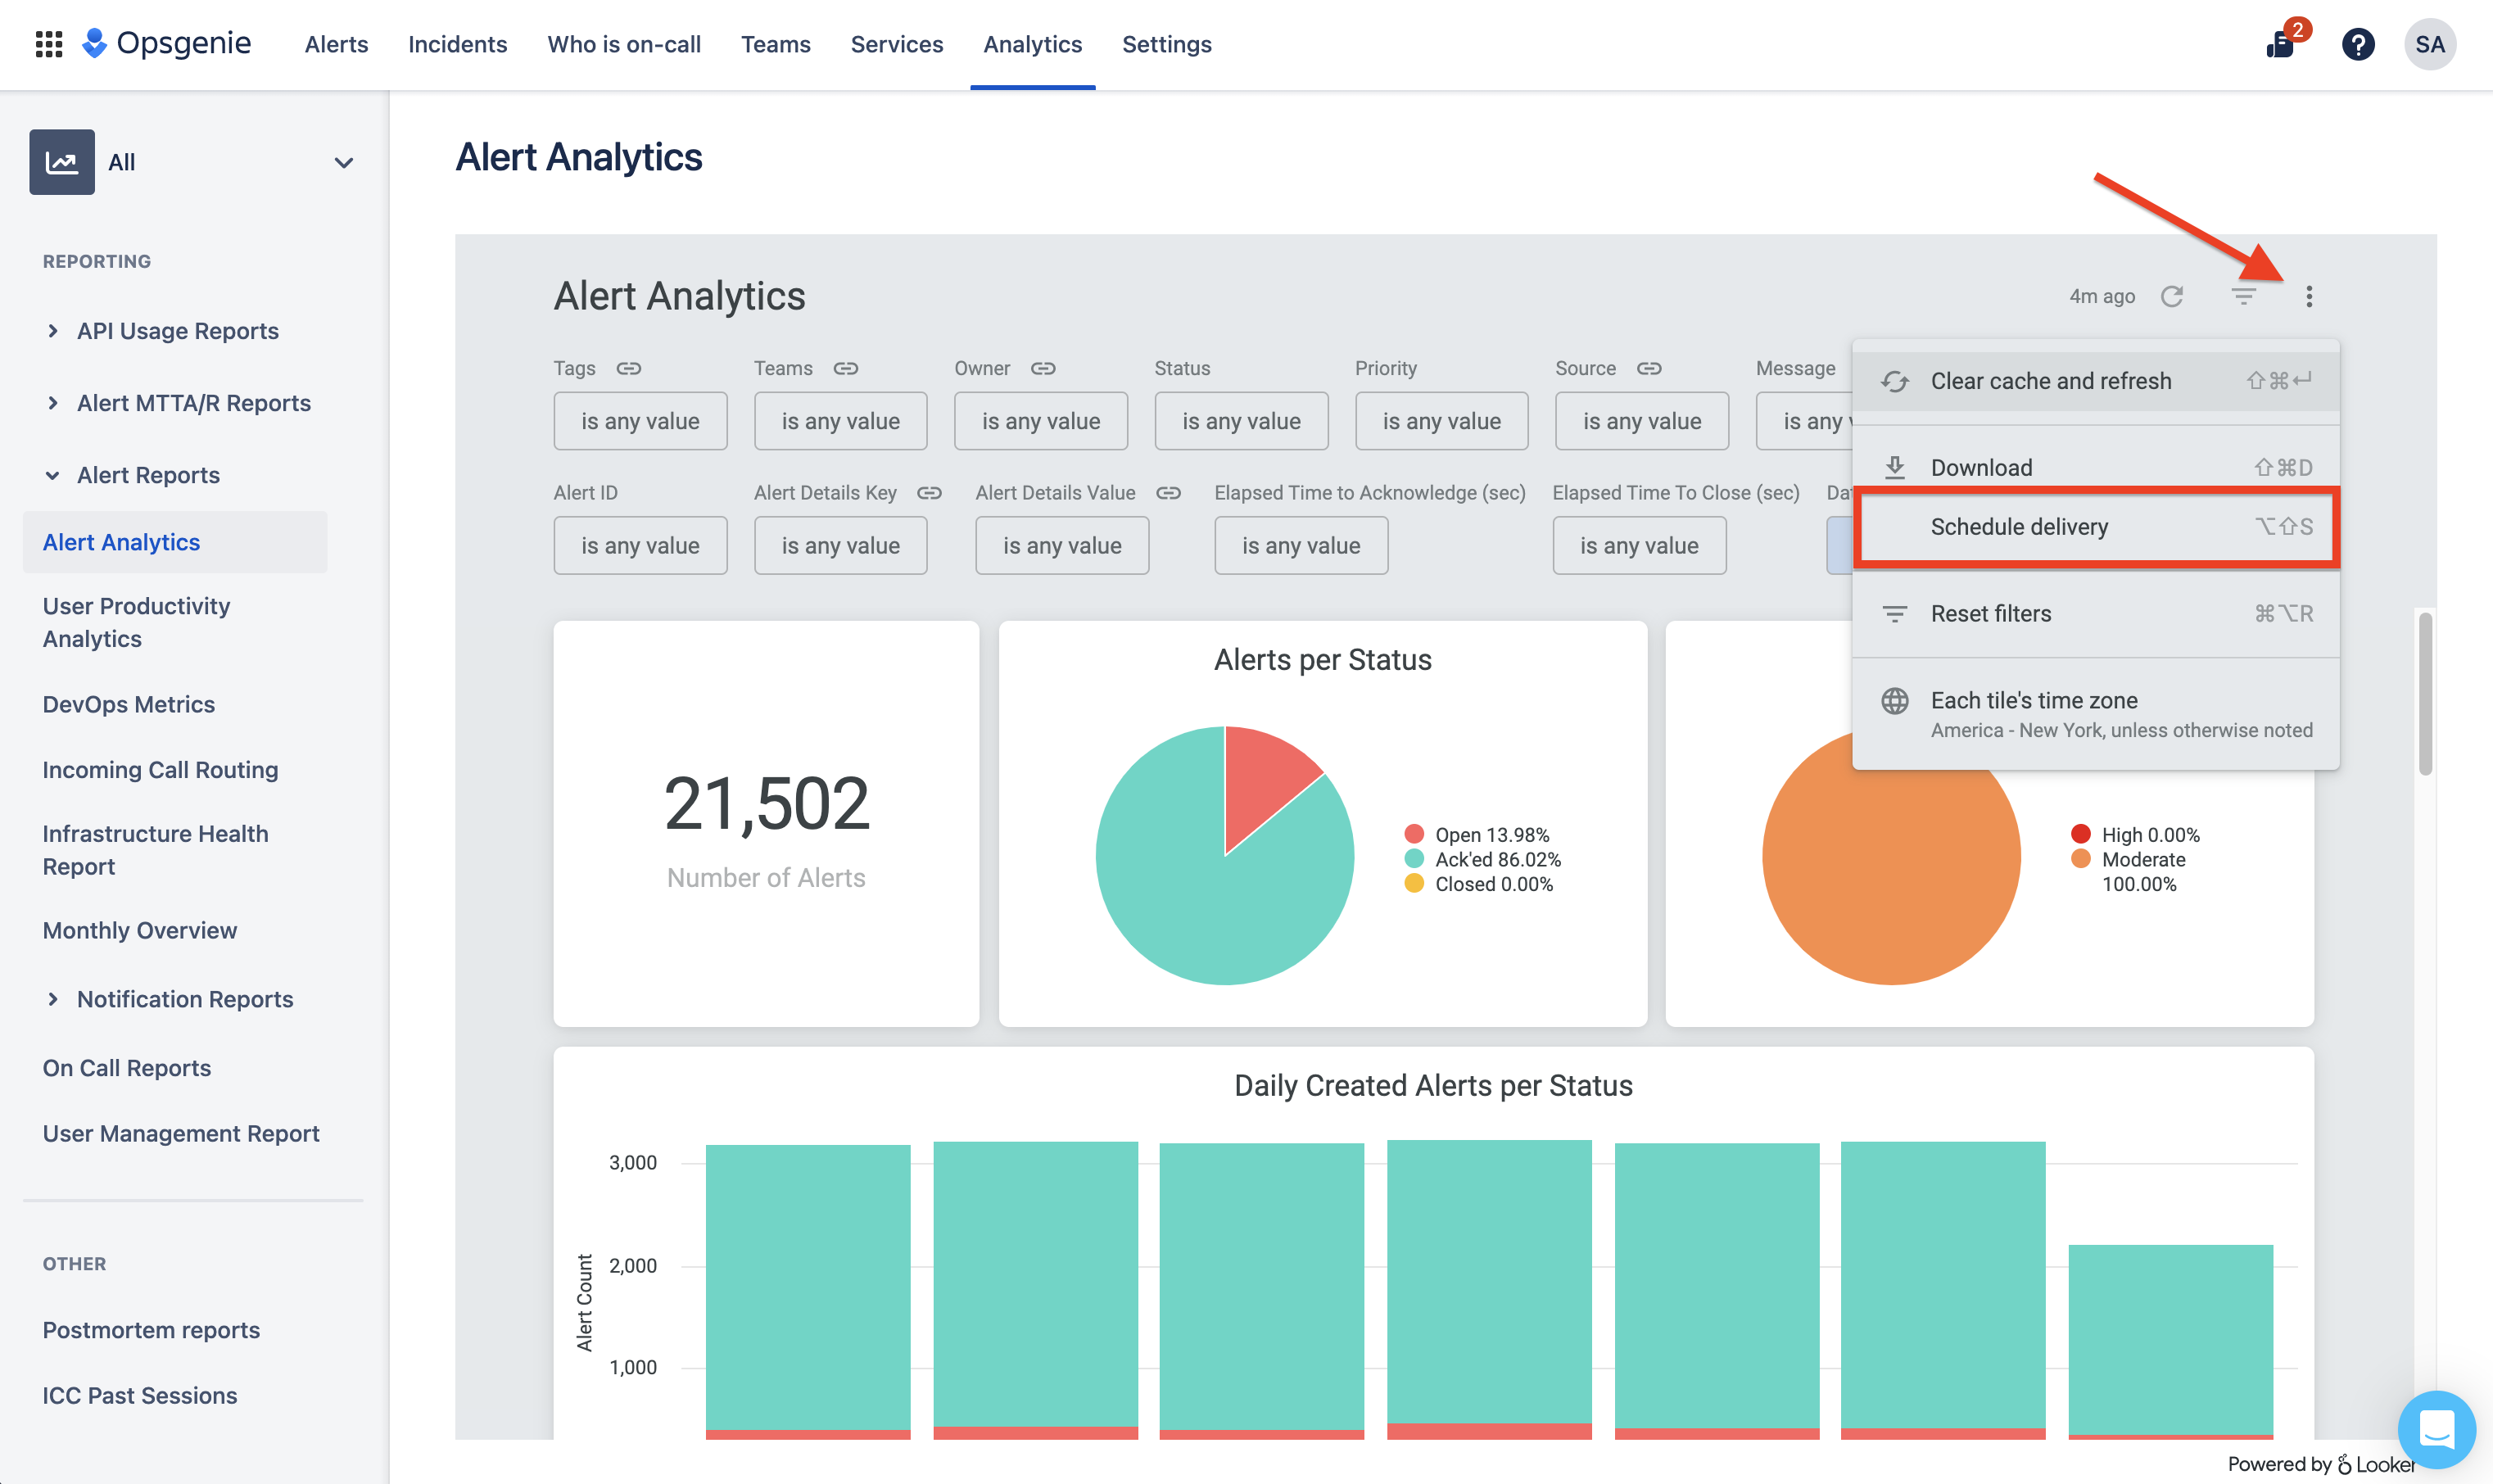Switch to the Incidents tab
The width and height of the screenshot is (2493, 1484).
457,44
